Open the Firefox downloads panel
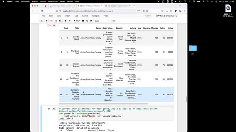The width and height of the screenshot is (236, 132). [167, 11]
